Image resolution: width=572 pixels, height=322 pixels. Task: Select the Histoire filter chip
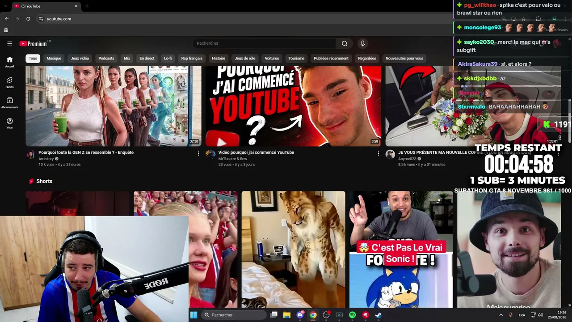coord(219,58)
